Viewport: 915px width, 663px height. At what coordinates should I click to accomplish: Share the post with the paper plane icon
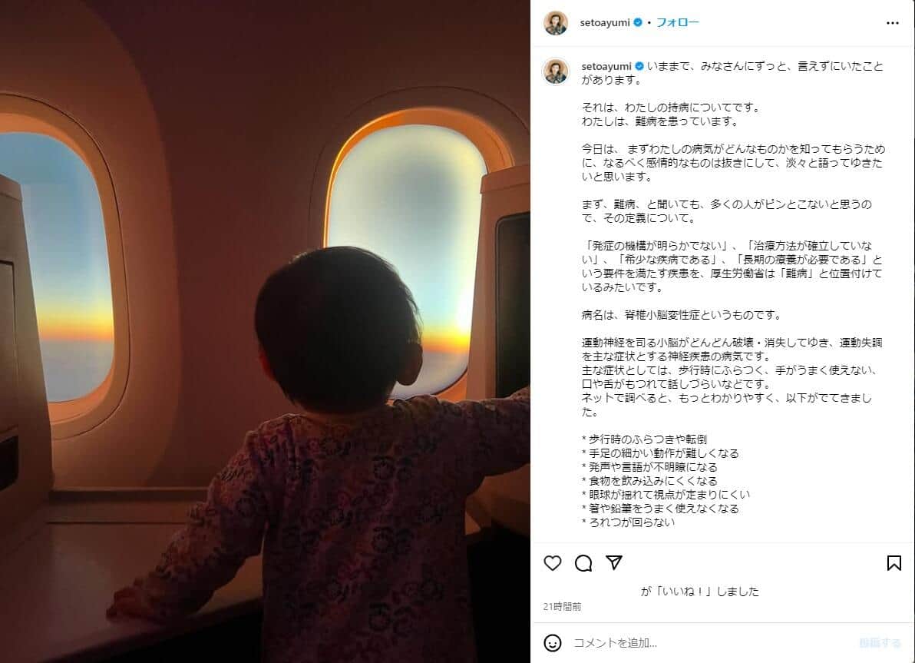tap(614, 562)
